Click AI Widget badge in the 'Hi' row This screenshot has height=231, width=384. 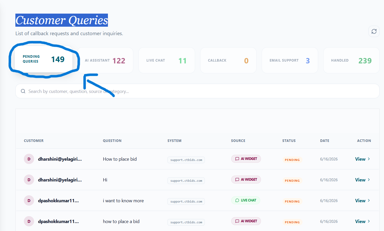[246, 180]
